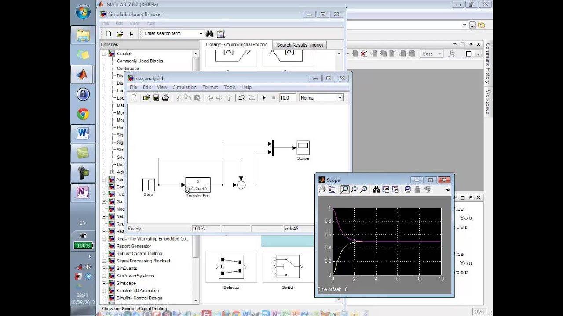
Task: Create new model in sse_analysis1 toolbar
Action: click(134, 98)
